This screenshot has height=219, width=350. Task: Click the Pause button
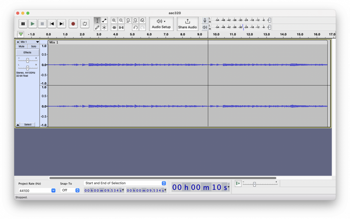23,24
